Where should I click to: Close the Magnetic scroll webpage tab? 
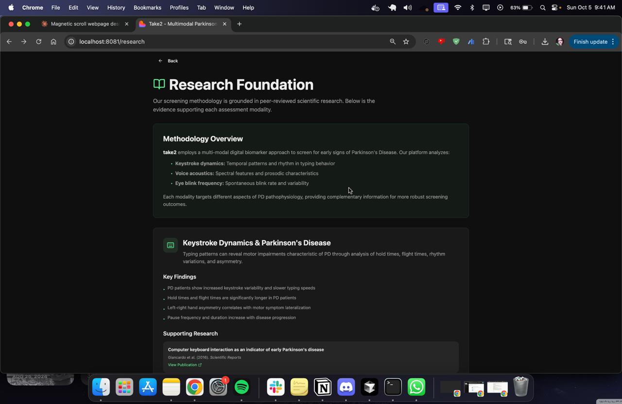126,24
